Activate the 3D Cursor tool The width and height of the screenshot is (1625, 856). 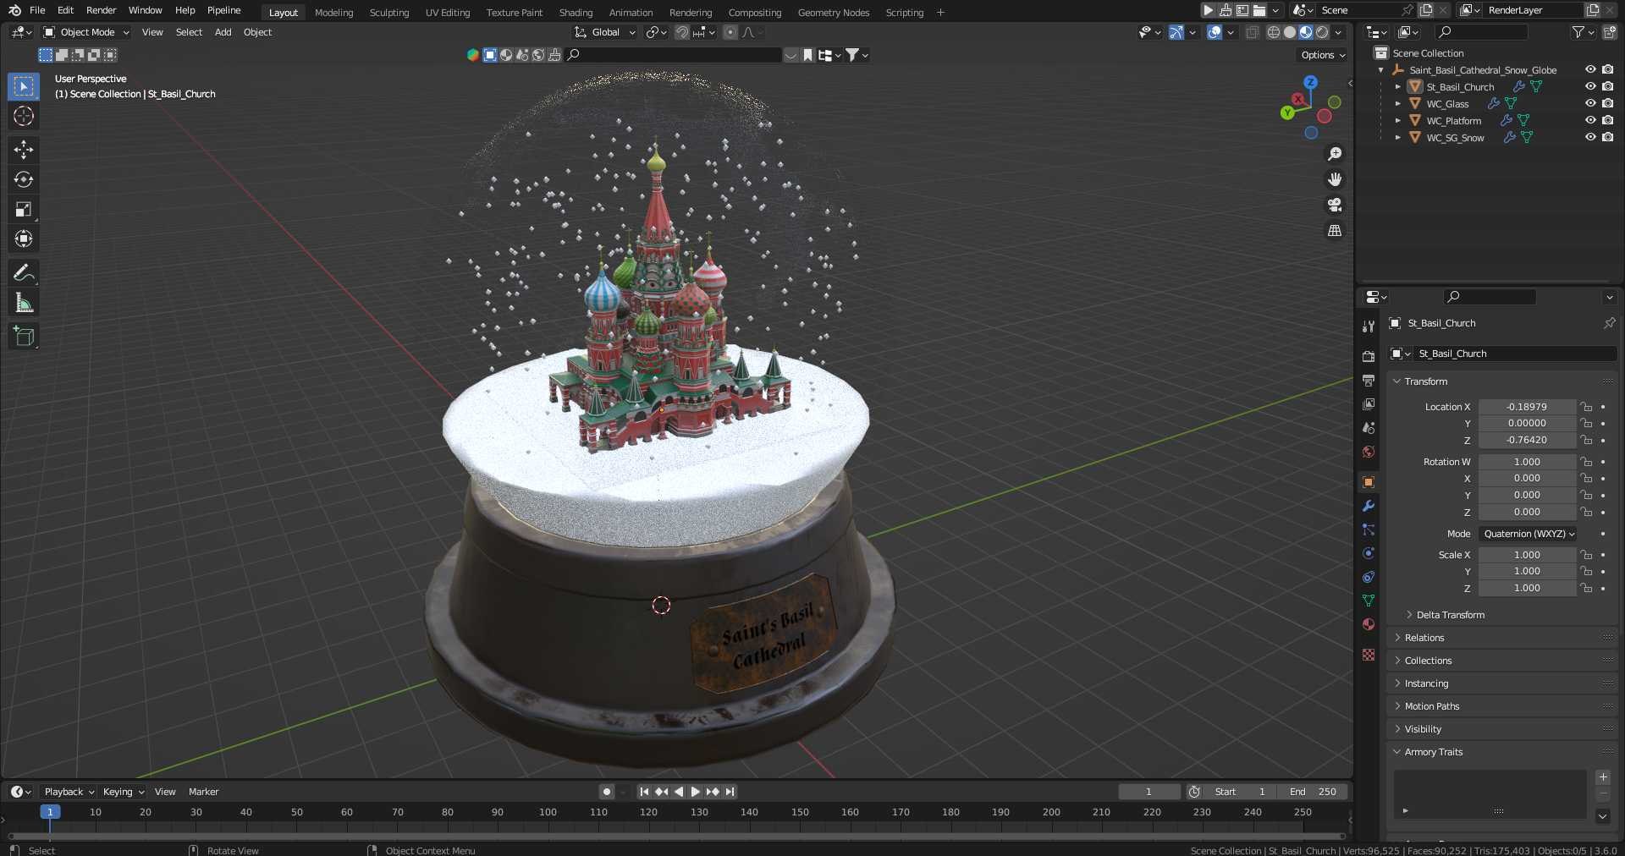pos(24,116)
